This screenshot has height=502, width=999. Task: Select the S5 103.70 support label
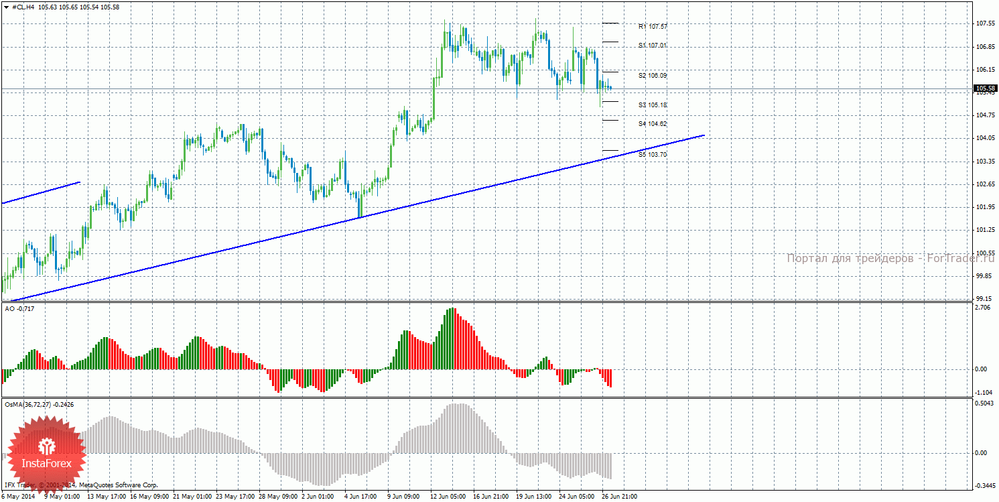coord(653,154)
